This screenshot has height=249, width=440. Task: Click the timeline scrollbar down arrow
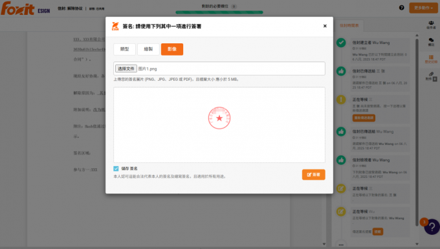[417, 244]
